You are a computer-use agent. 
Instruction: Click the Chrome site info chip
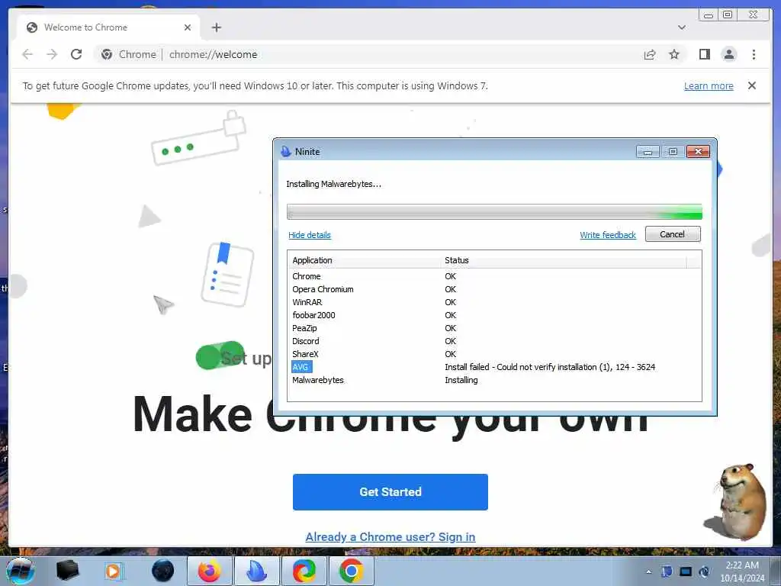[128, 54]
